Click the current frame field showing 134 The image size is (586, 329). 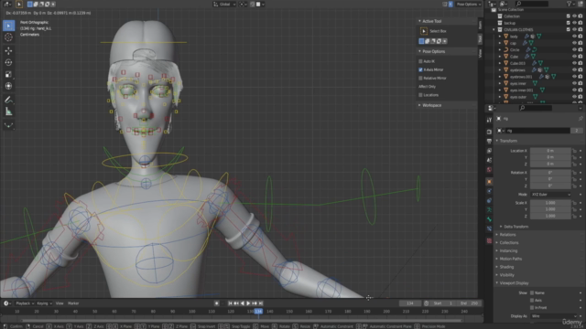tap(410, 303)
